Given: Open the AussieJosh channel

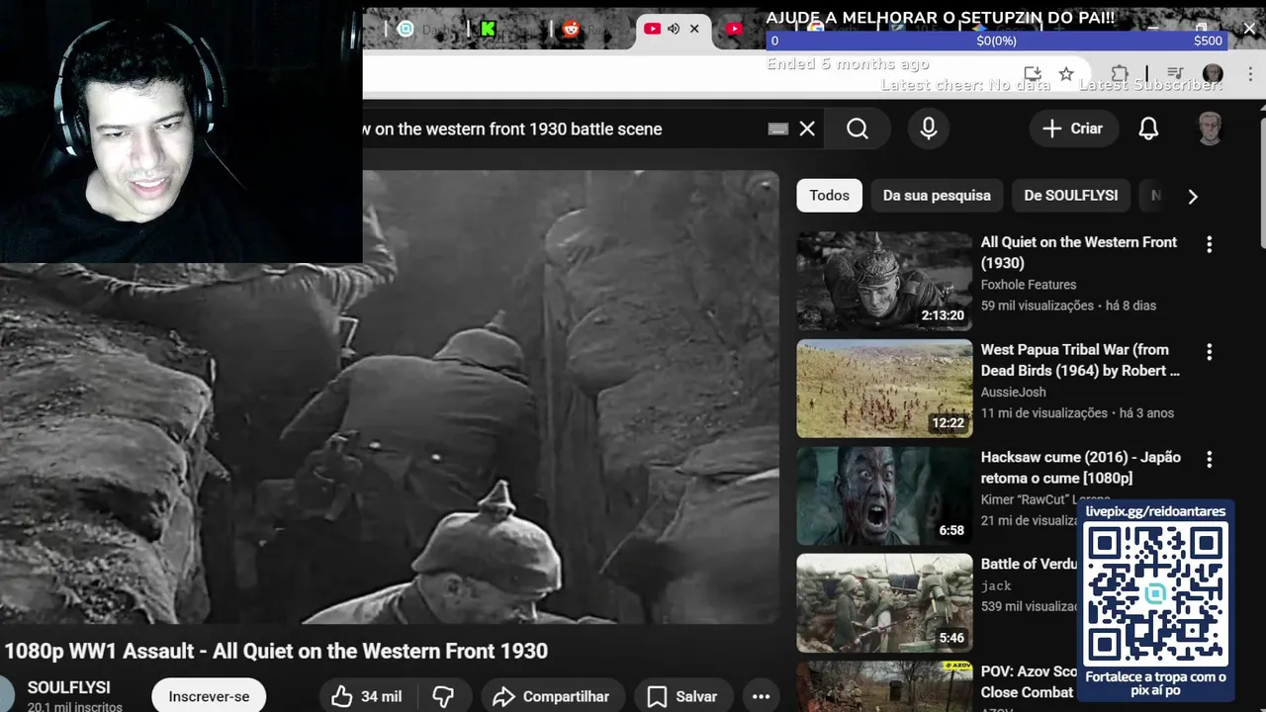Looking at the screenshot, I should [x=1013, y=393].
